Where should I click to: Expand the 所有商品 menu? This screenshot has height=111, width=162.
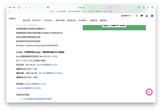click(49, 20)
